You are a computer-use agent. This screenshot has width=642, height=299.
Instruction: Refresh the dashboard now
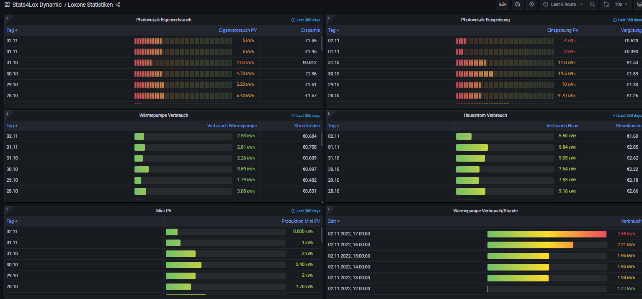pyautogui.click(x=606, y=4)
